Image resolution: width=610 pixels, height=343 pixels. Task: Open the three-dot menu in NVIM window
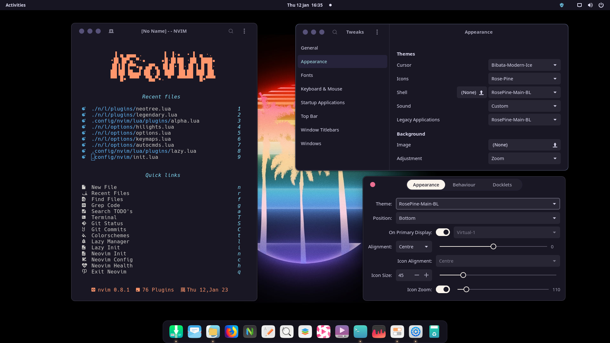[x=244, y=31]
